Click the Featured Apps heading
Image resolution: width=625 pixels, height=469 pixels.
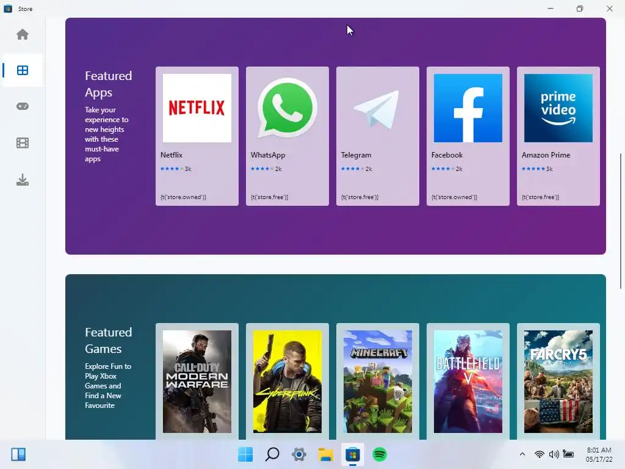[x=109, y=84]
